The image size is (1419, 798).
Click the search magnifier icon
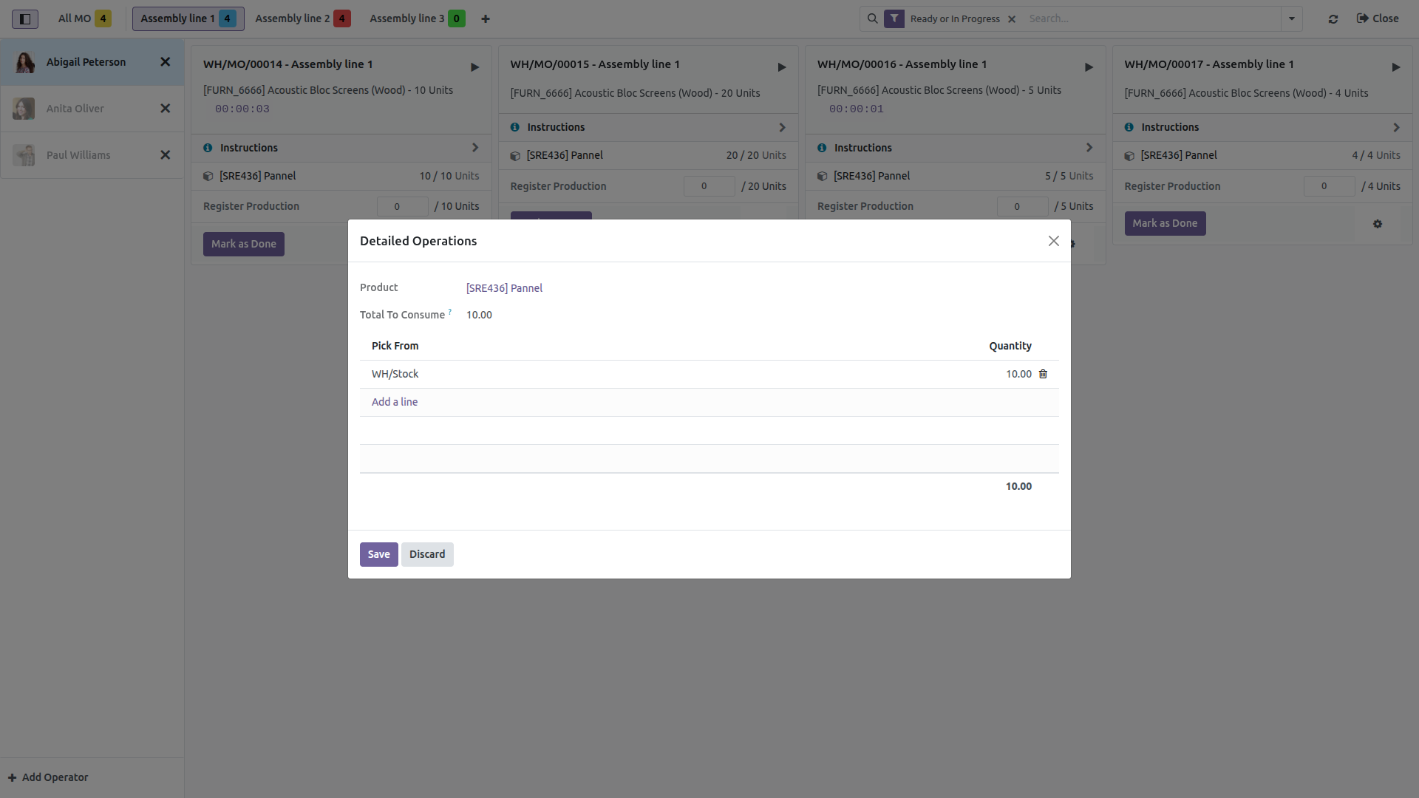point(872,18)
